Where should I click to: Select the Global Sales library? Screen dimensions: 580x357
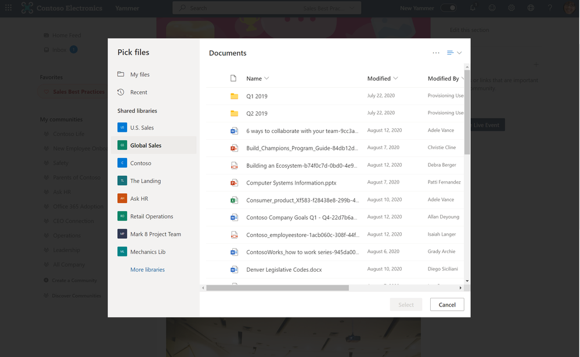pyautogui.click(x=153, y=145)
